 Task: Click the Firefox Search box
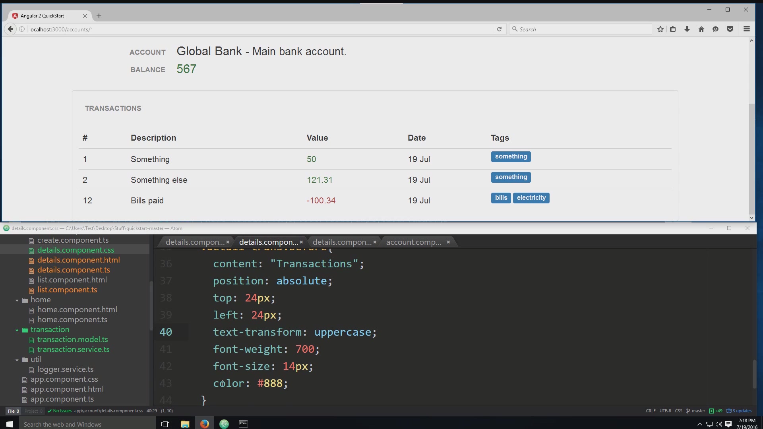pyautogui.click(x=580, y=29)
